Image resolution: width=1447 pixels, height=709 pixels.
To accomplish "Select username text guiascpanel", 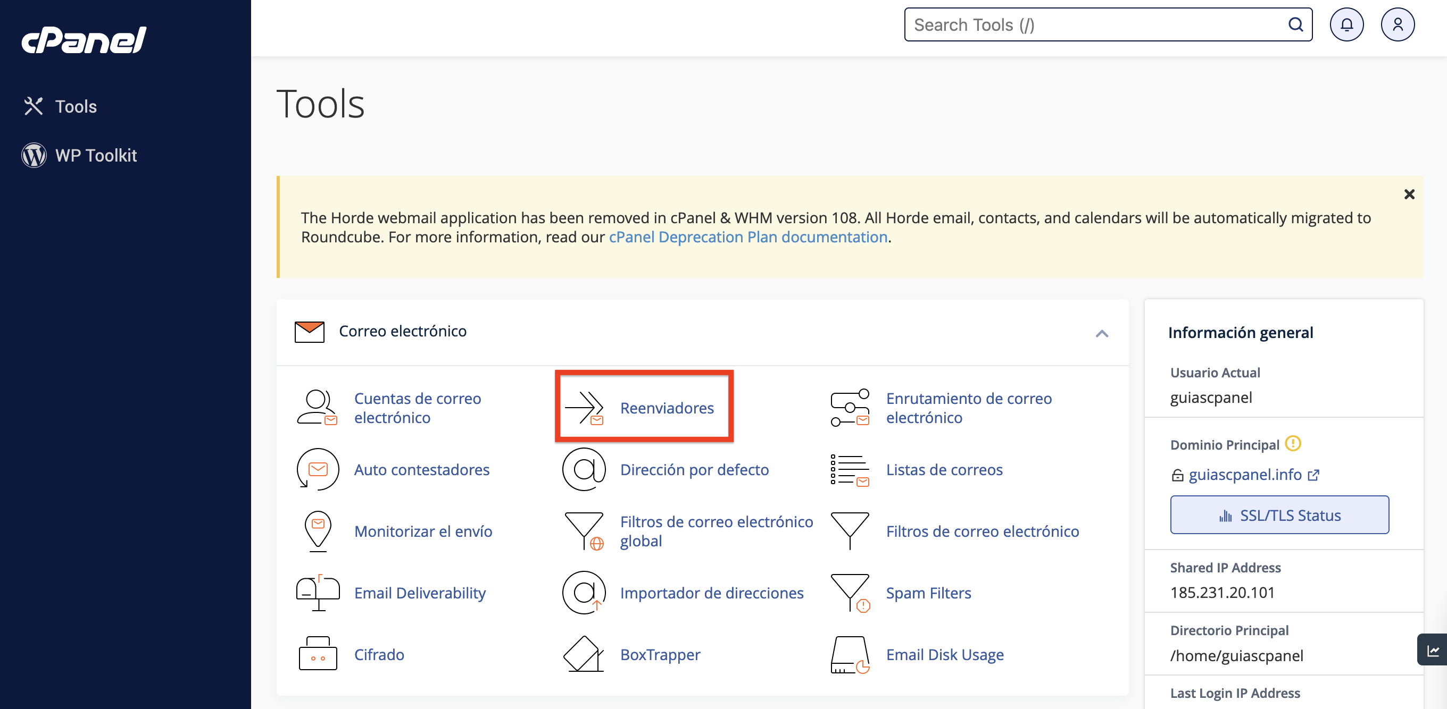I will tap(1210, 398).
